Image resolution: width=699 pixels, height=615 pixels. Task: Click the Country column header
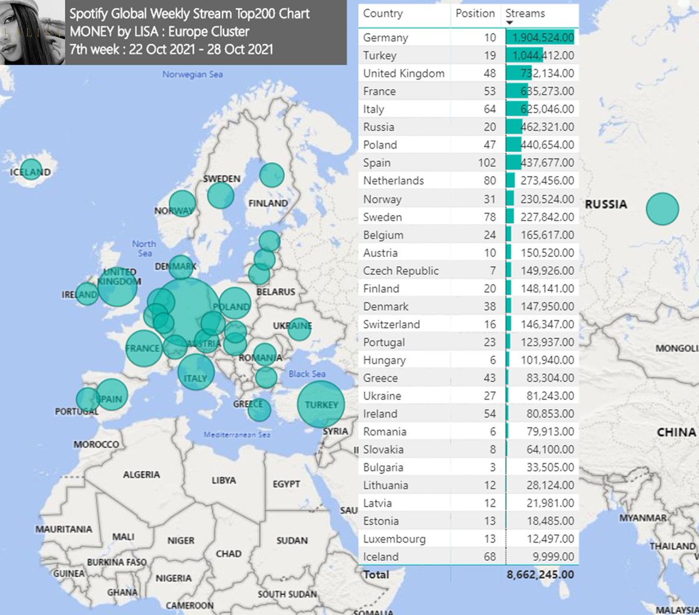(383, 13)
